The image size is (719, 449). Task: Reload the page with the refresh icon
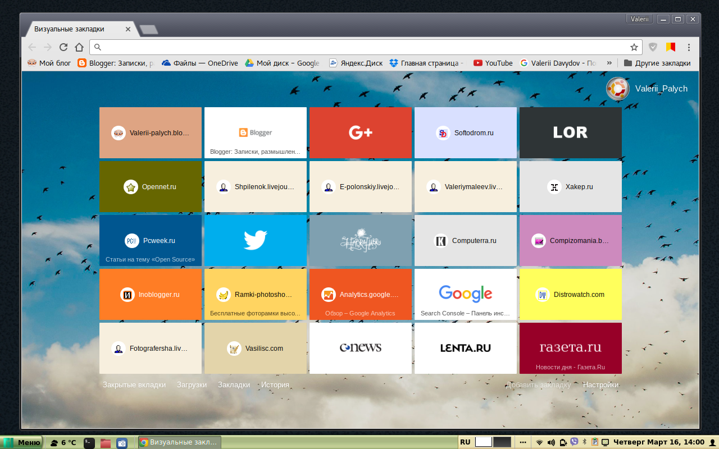click(63, 47)
